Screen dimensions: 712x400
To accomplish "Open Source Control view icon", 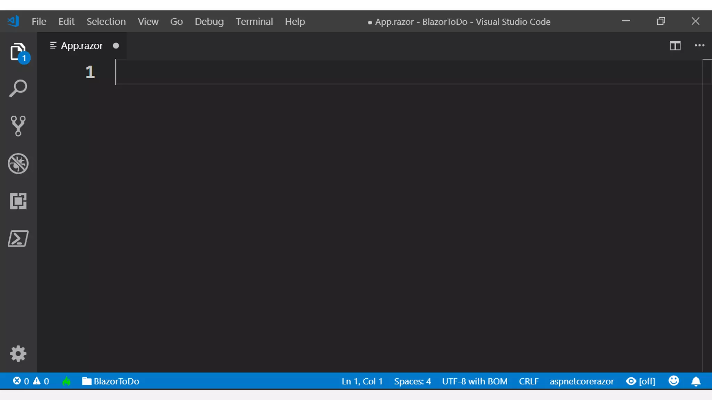I will pyautogui.click(x=18, y=126).
